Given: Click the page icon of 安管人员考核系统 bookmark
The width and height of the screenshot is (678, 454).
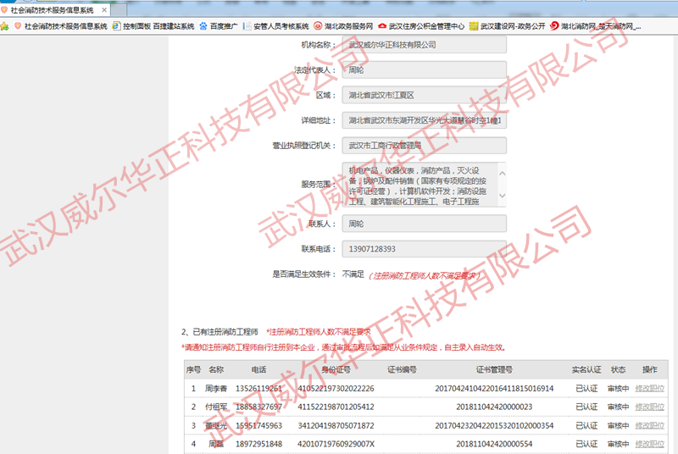Looking at the screenshot, I should point(247,26).
